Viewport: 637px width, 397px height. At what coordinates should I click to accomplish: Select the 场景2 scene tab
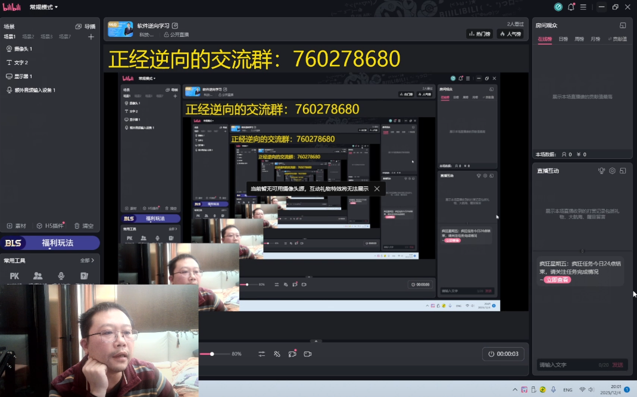pos(28,37)
